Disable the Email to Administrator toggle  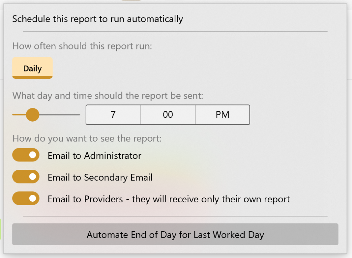coord(26,155)
